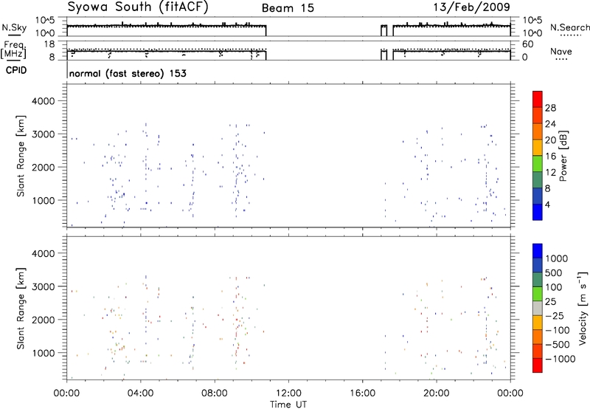Click the 'Freq. [MHz]' axis label
590x409 pixels.
pos(13,49)
